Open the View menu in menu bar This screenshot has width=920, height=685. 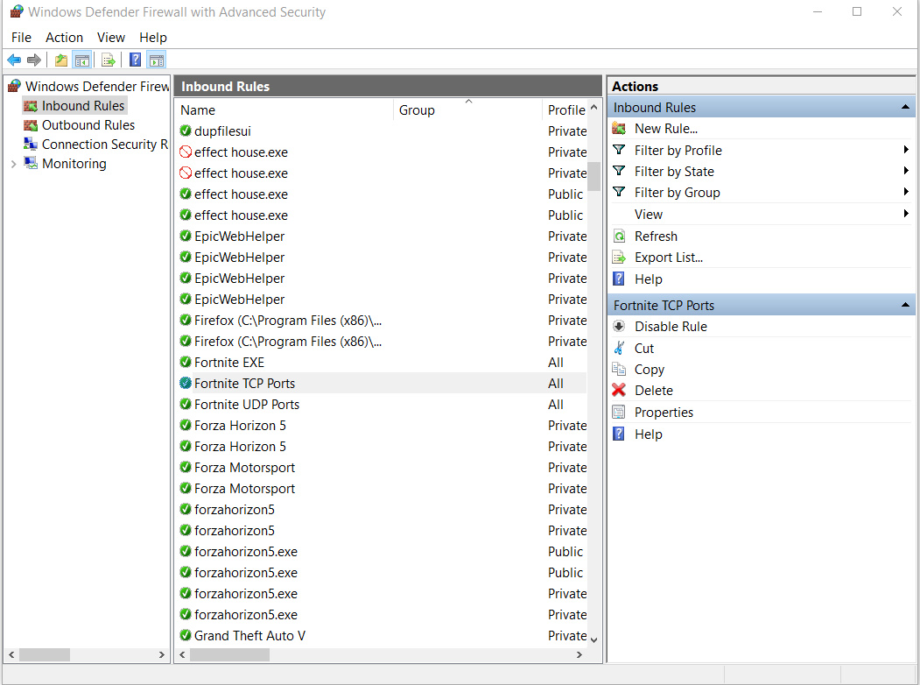pyautogui.click(x=111, y=38)
